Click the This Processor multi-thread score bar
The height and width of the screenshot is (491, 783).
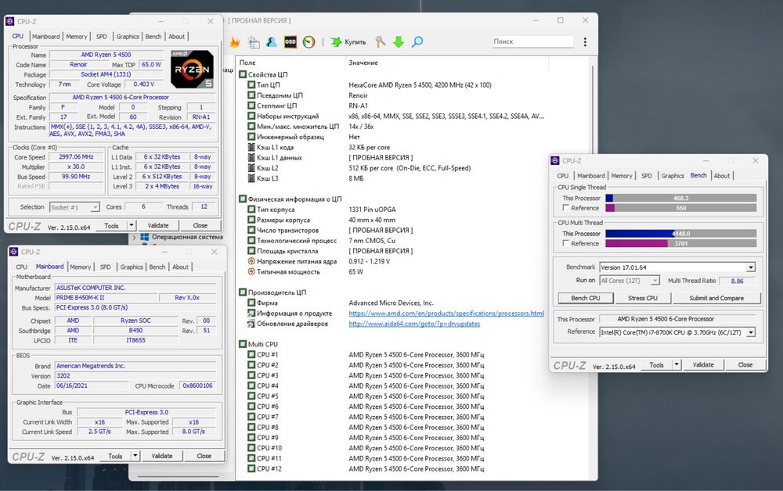pyautogui.click(x=680, y=234)
